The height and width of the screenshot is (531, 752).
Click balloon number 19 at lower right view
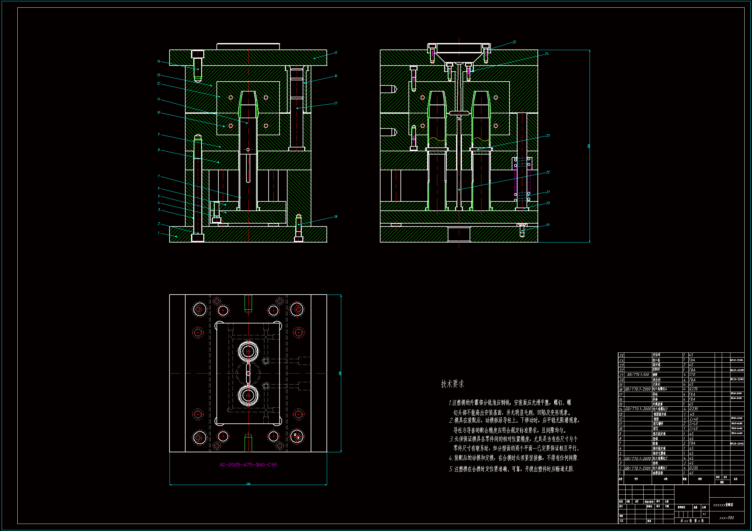point(548,225)
